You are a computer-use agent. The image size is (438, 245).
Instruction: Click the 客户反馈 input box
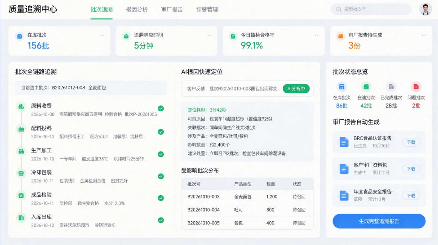point(247,89)
